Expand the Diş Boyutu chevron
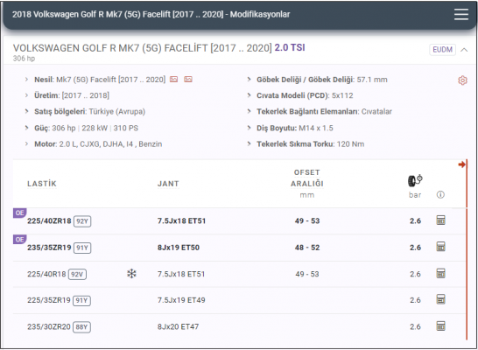Image resolution: width=478 pixels, height=350 pixels. [x=249, y=128]
